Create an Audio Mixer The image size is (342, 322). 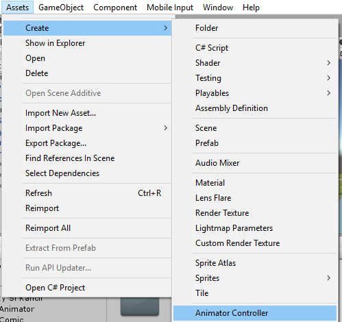[x=255, y=163]
